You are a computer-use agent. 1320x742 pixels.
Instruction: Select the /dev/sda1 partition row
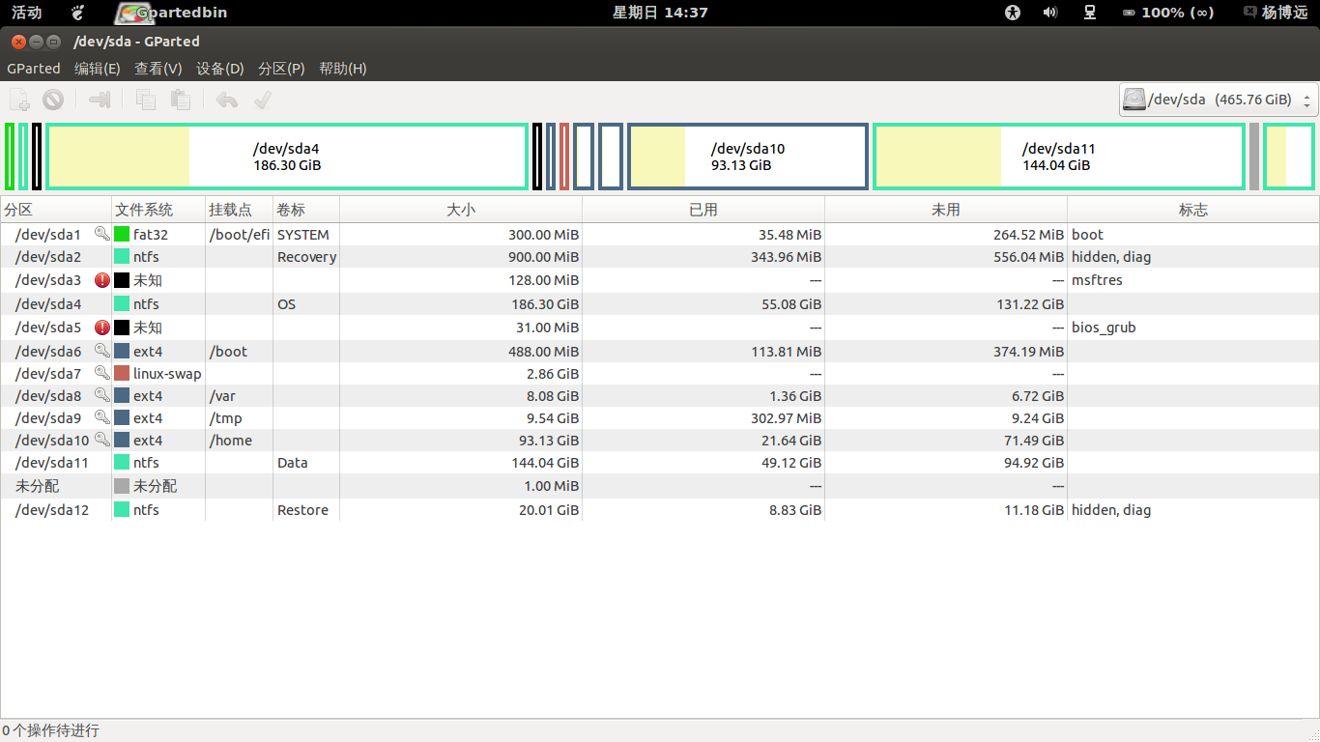click(x=660, y=234)
